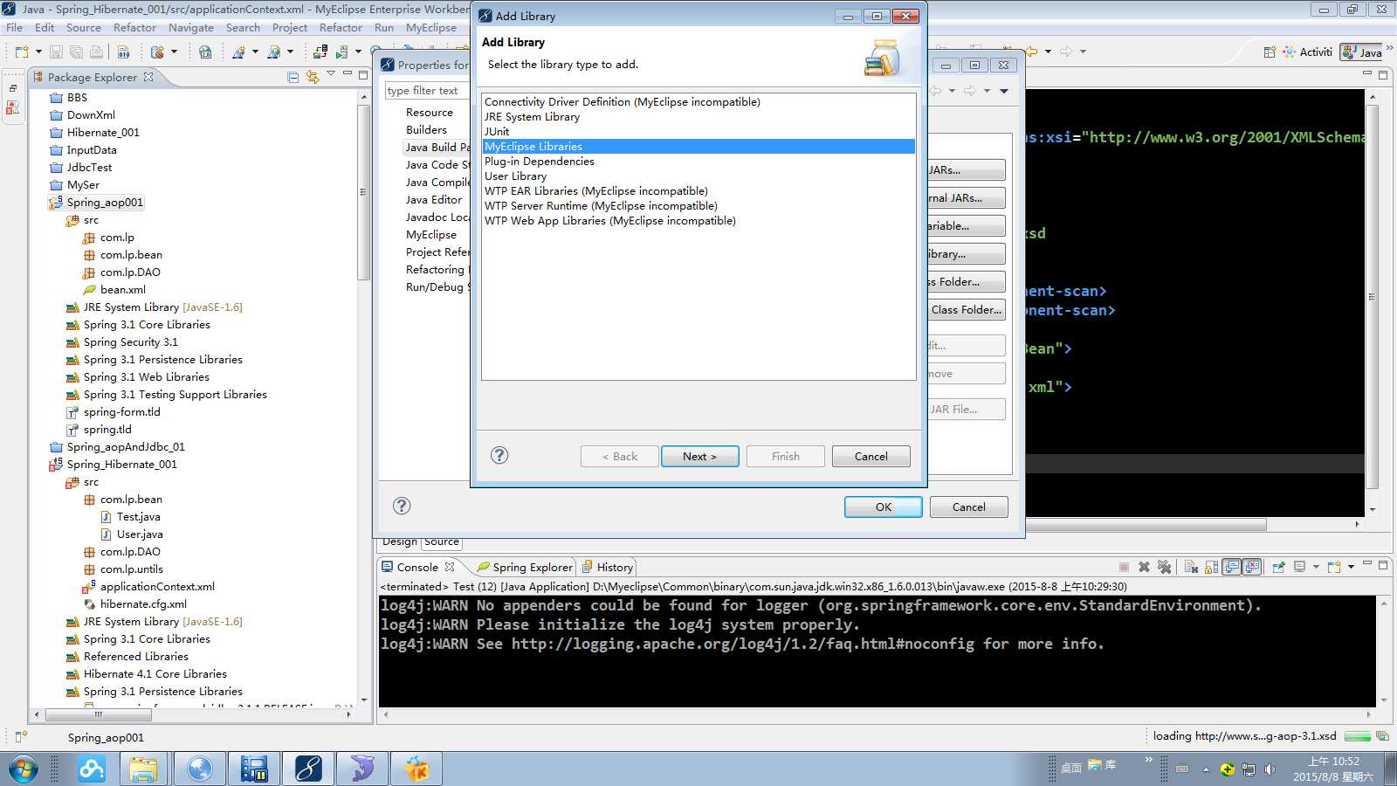This screenshot has width=1397, height=786.
Task: Toggle Scroll Lock in Console
Action: click(1211, 567)
